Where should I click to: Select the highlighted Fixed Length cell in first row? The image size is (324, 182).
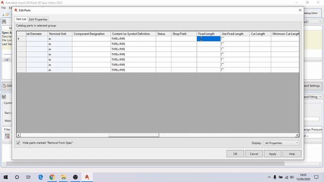[209, 39]
